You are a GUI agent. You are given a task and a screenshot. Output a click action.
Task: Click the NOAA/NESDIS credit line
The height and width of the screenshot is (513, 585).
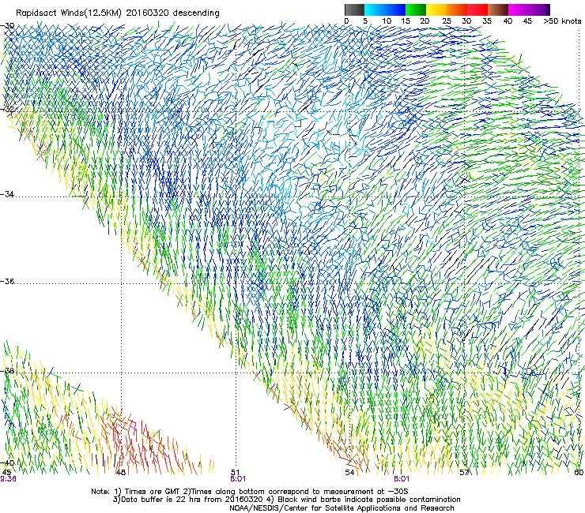tap(342, 508)
